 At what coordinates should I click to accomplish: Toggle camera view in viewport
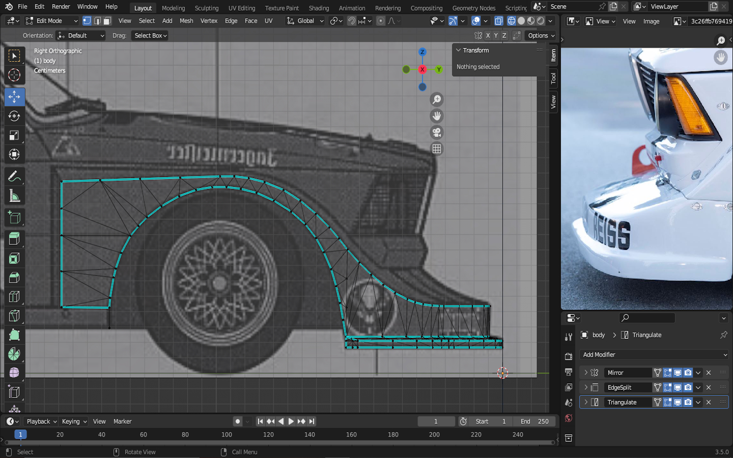coord(437,133)
